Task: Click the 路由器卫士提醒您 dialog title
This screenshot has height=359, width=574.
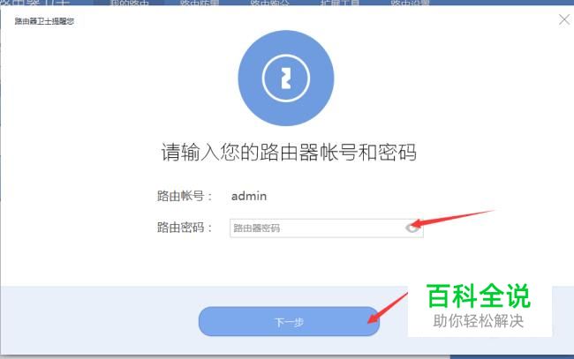Action: pyautogui.click(x=44, y=21)
